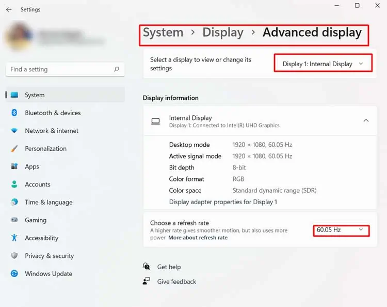Click the Accessibility figure icon
The height and width of the screenshot is (307, 387).
(x=14, y=238)
